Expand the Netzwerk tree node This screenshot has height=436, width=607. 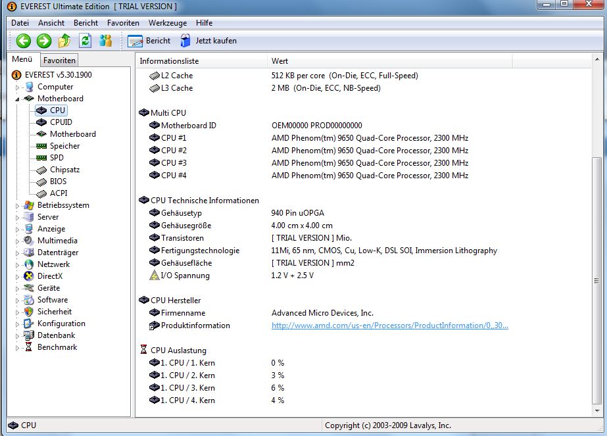(17, 265)
